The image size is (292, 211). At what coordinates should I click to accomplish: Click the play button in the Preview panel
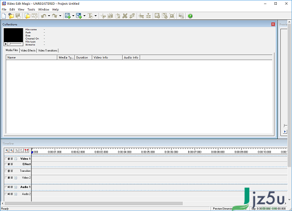point(285,132)
